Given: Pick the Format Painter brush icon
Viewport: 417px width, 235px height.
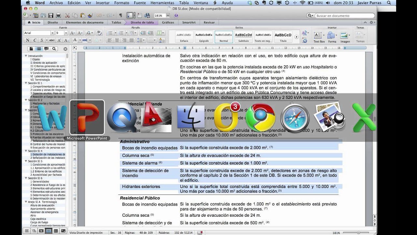Looking at the screenshot, I should [90, 15].
